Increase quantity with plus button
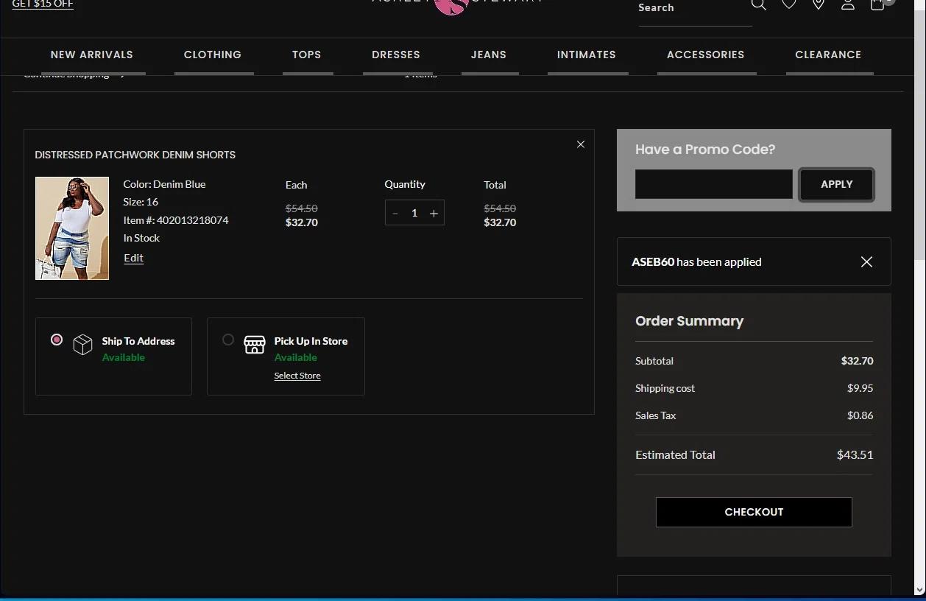Screen dimensions: 926x601 (434, 213)
